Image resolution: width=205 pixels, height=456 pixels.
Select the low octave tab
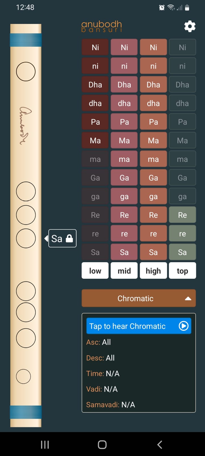click(x=95, y=270)
